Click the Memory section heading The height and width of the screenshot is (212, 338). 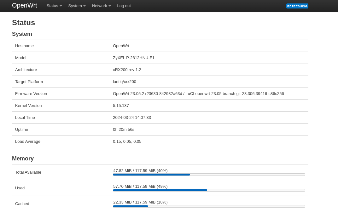(23, 159)
